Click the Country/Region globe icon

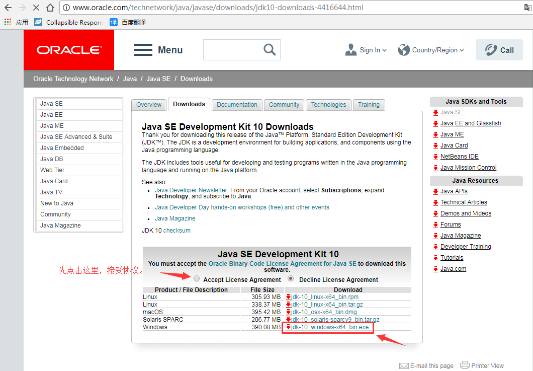pos(404,50)
